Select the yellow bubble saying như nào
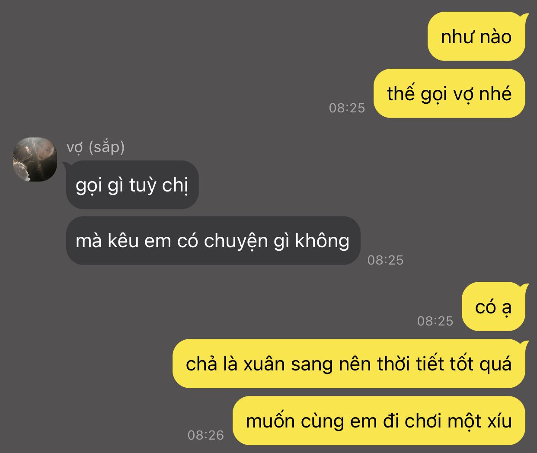The width and height of the screenshot is (537, 453). (x=476, y=36)
